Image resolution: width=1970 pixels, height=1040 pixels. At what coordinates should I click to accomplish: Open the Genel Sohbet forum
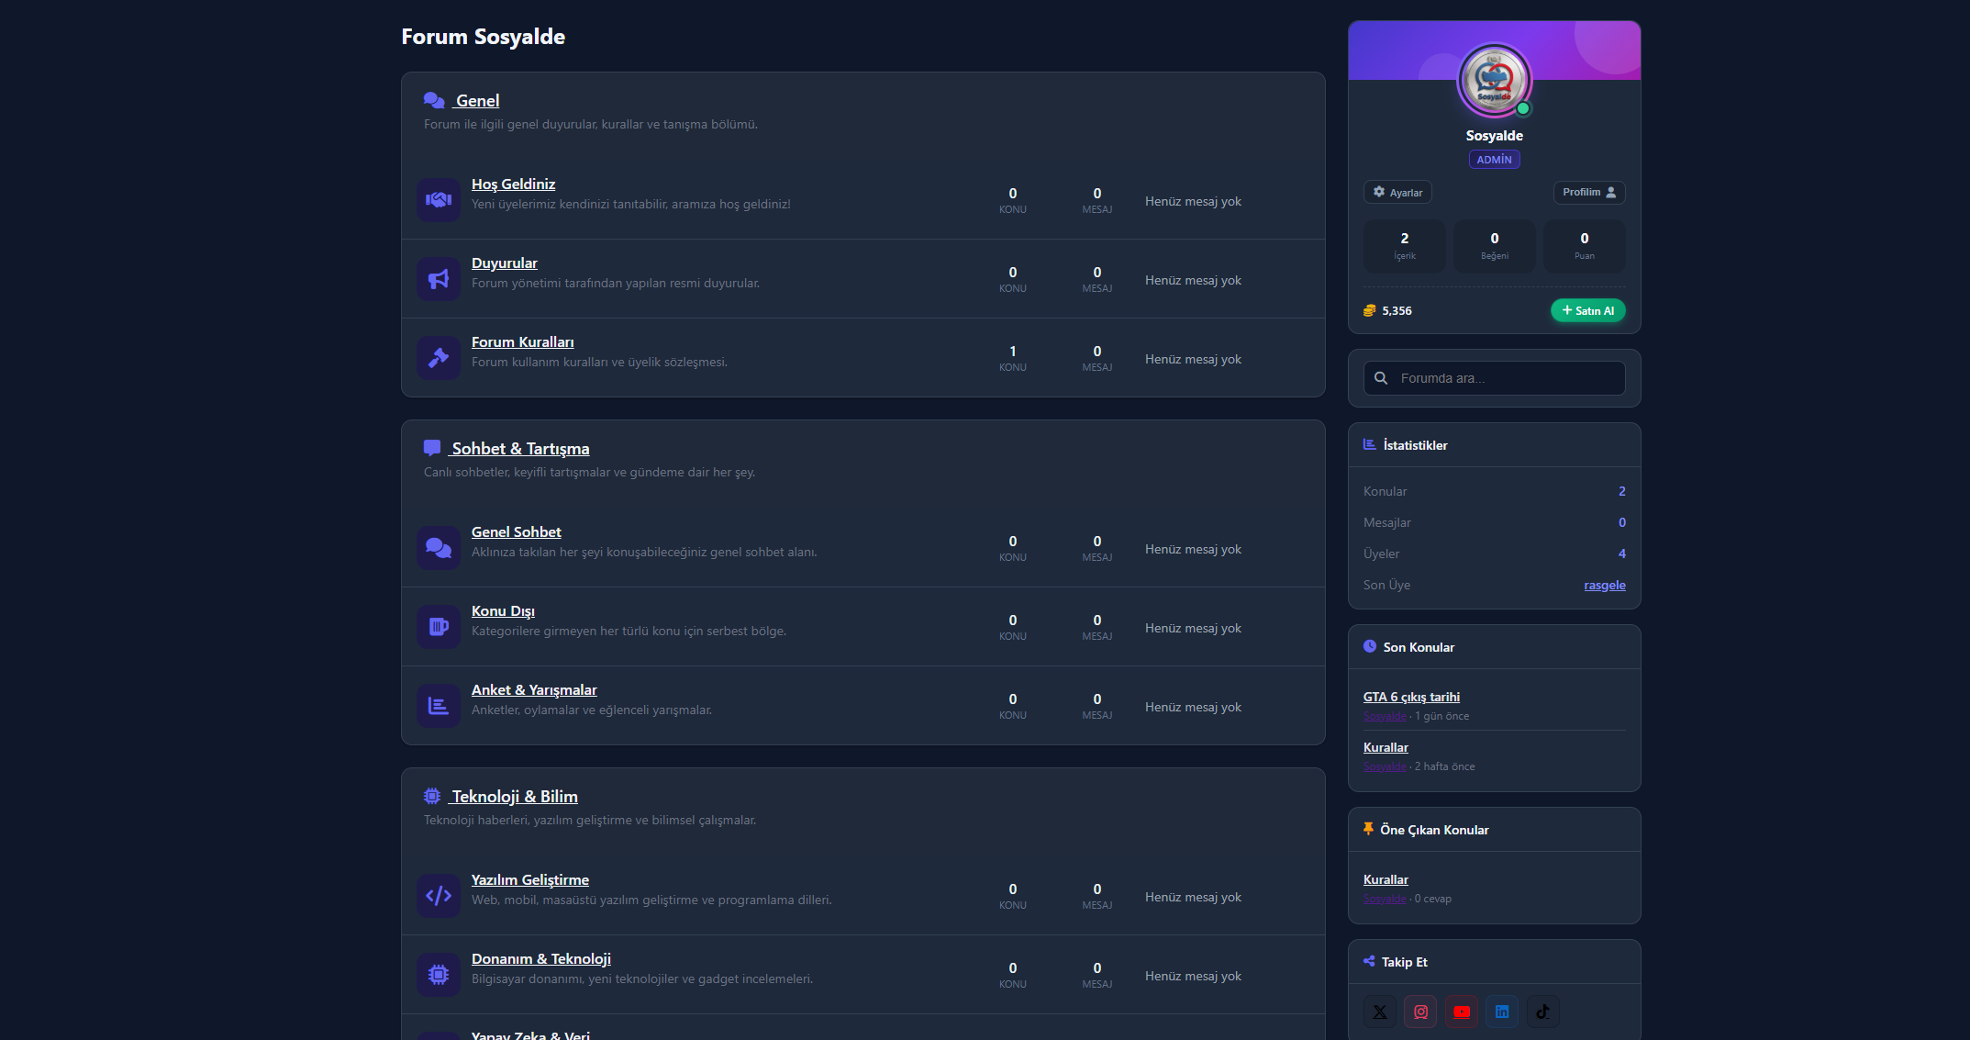(x=517, y=531)
